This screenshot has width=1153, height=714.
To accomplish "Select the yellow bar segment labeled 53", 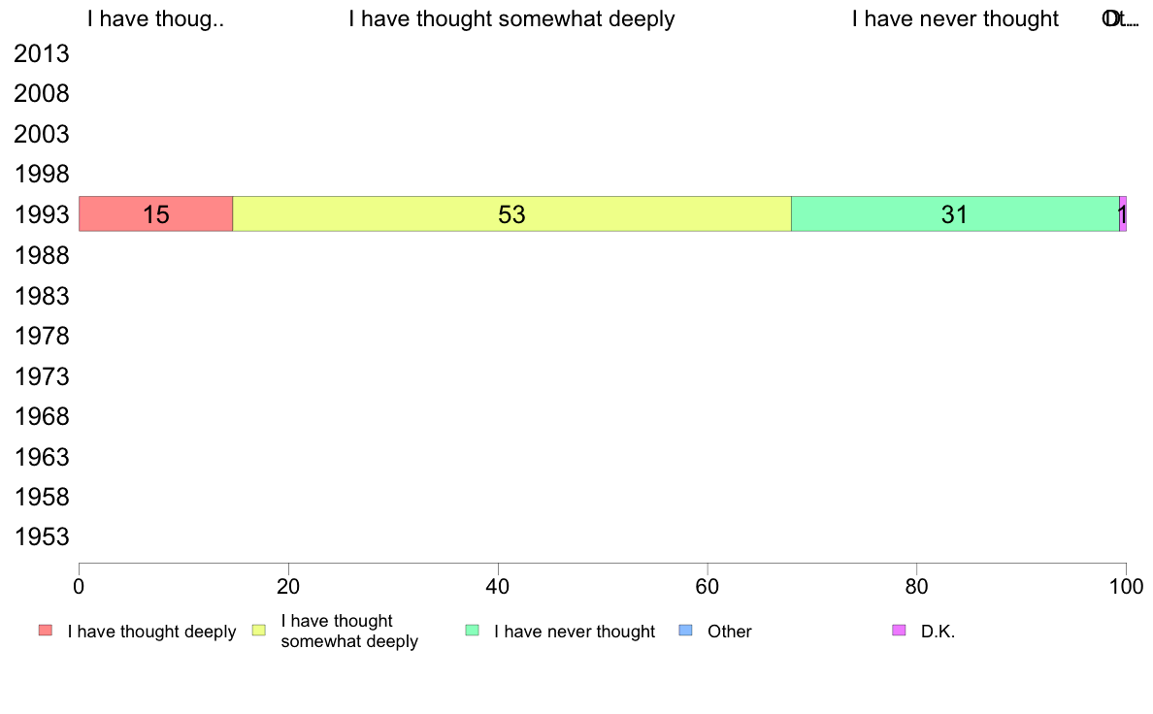I will 511,214.
